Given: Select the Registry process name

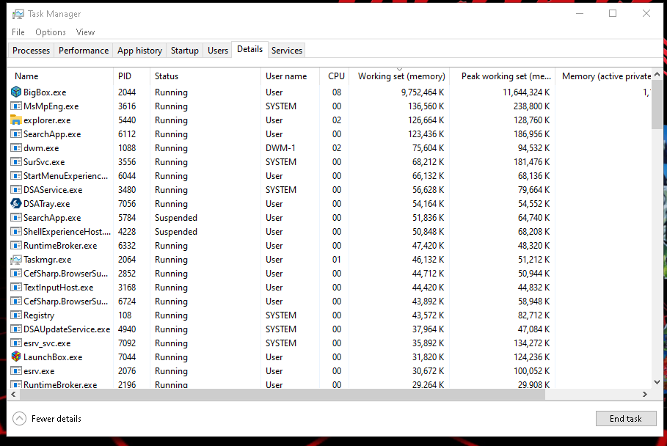Looking at the screenshot, I should [39, 315].
